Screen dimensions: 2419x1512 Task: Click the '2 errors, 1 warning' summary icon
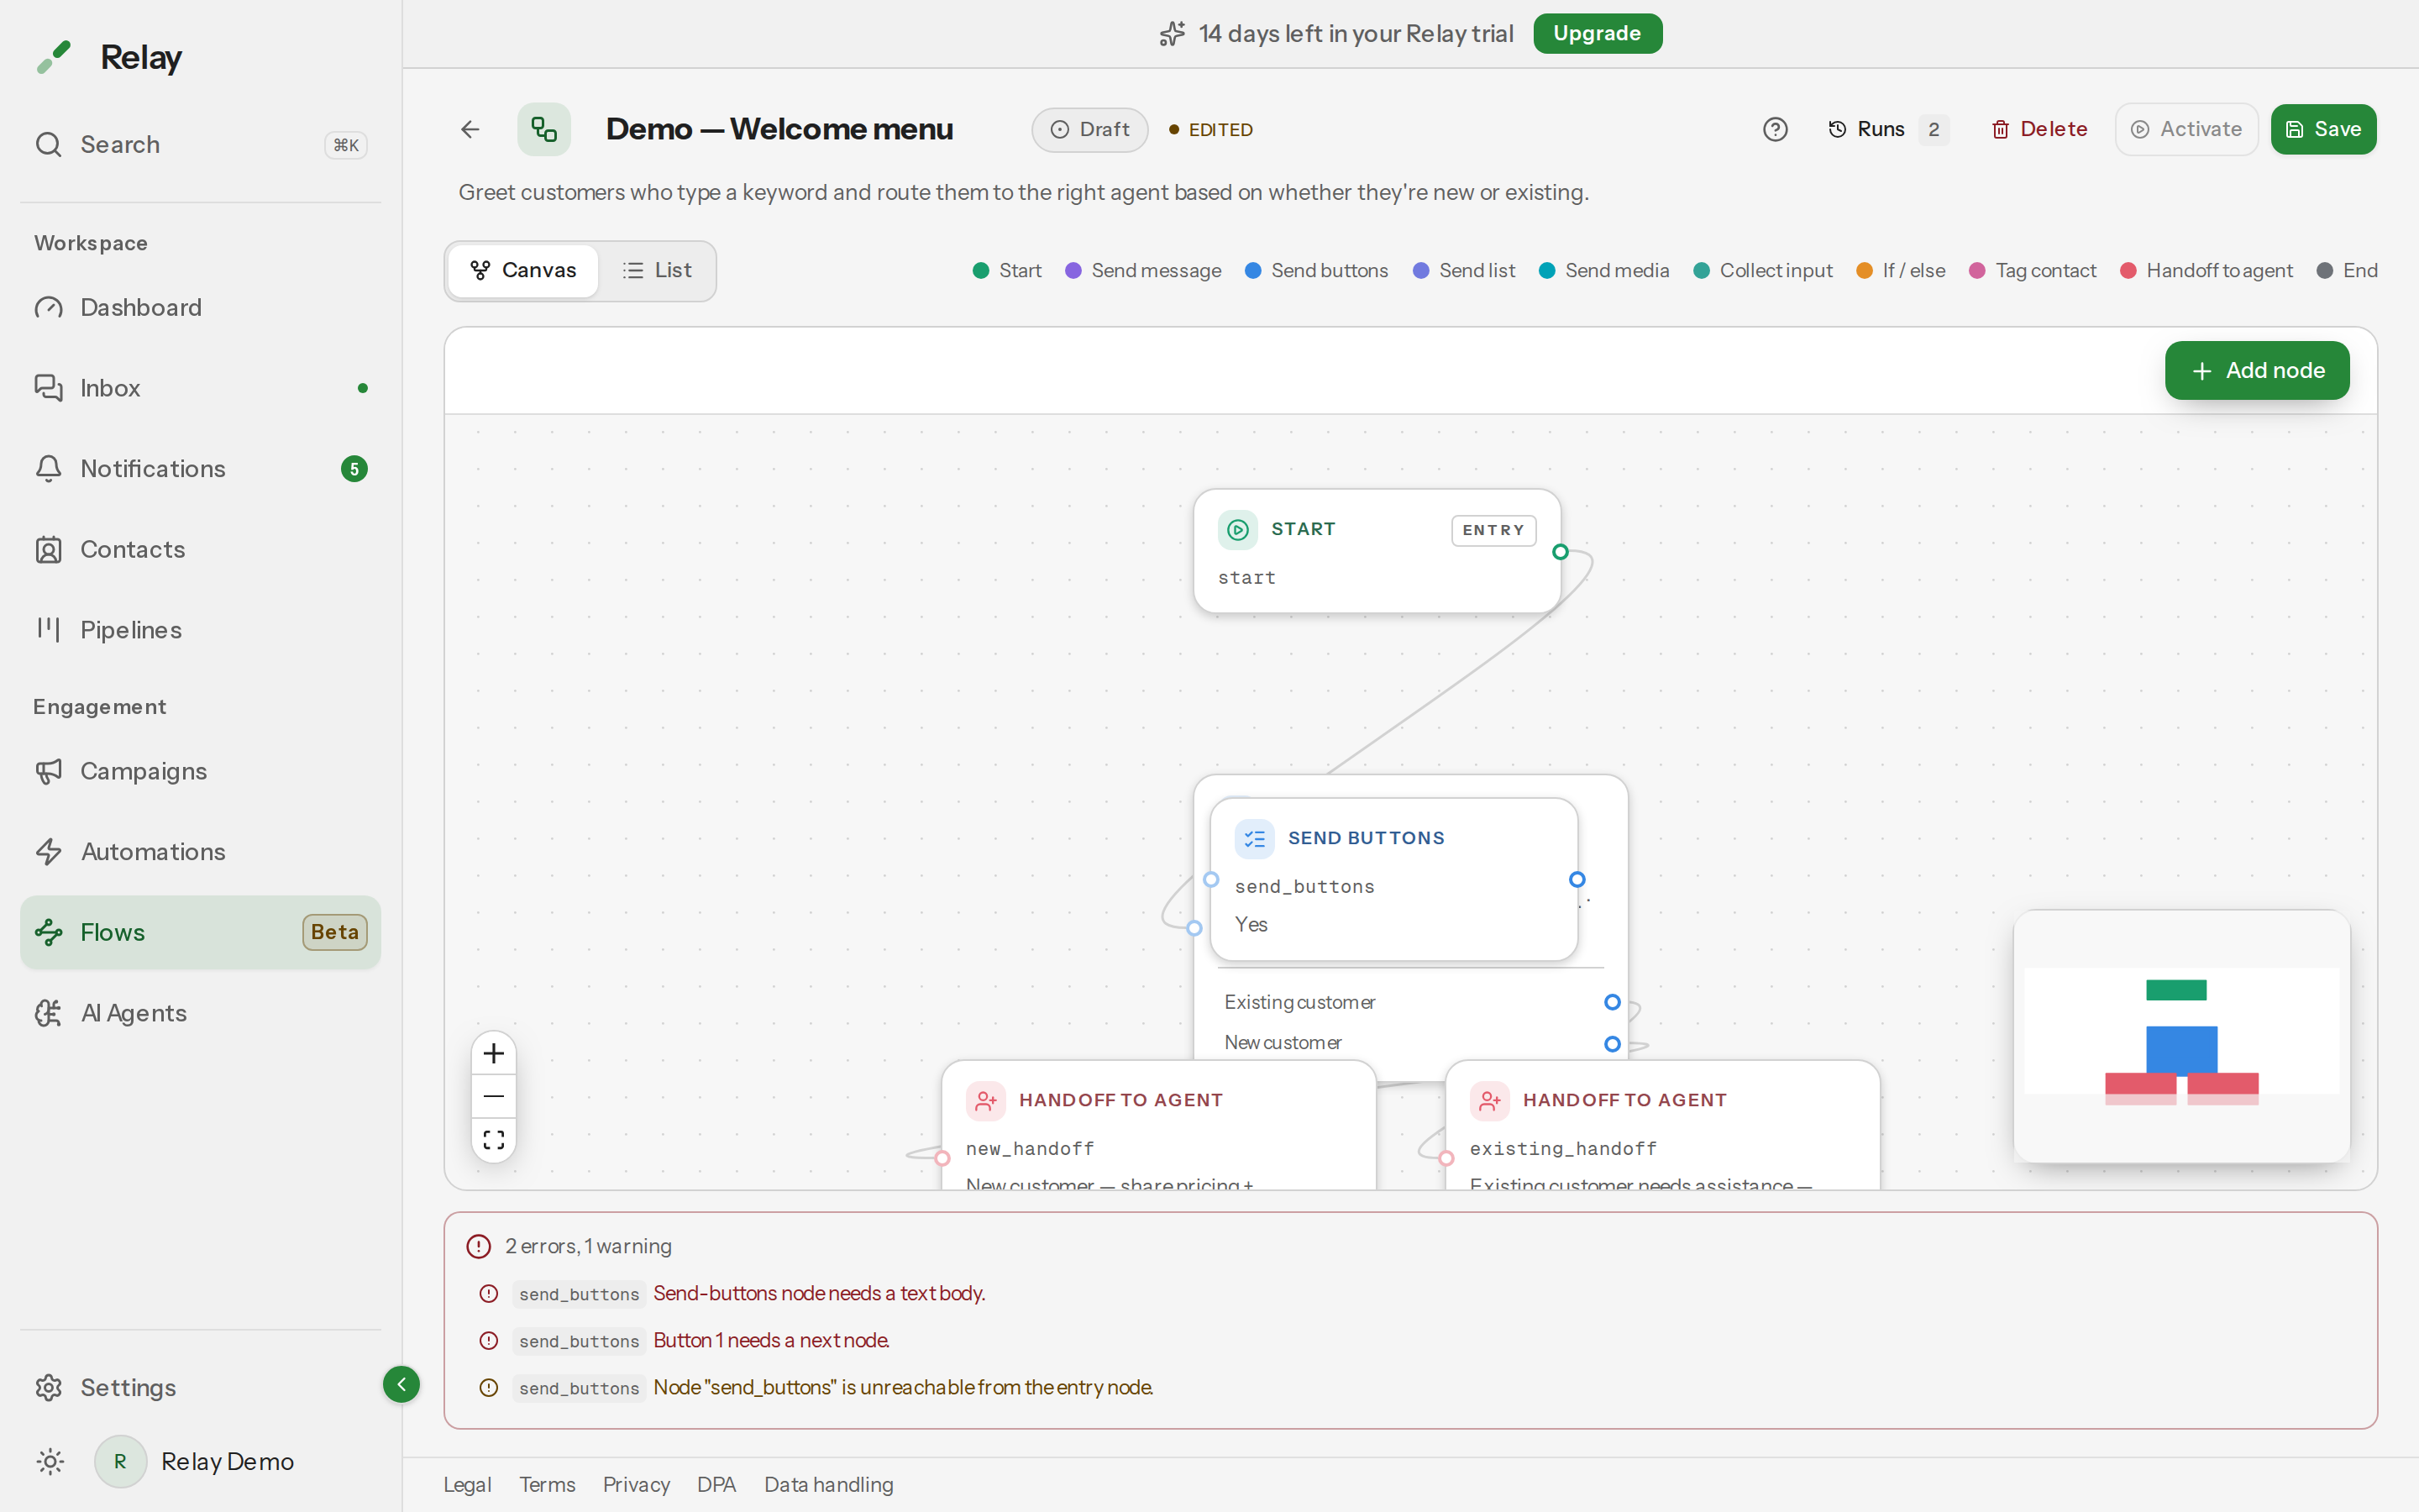479,1246
